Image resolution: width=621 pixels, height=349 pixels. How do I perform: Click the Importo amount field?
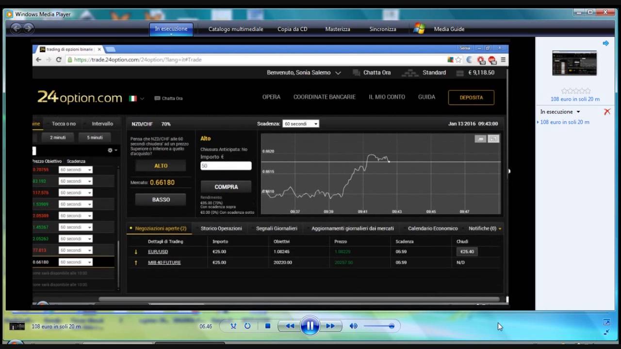[x=226, y=166]
